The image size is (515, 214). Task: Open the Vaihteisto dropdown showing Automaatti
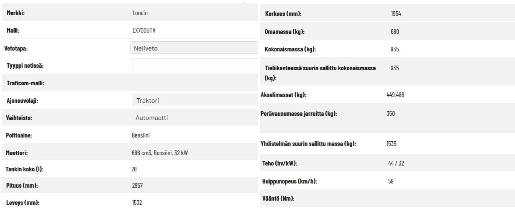pos(195,117)
